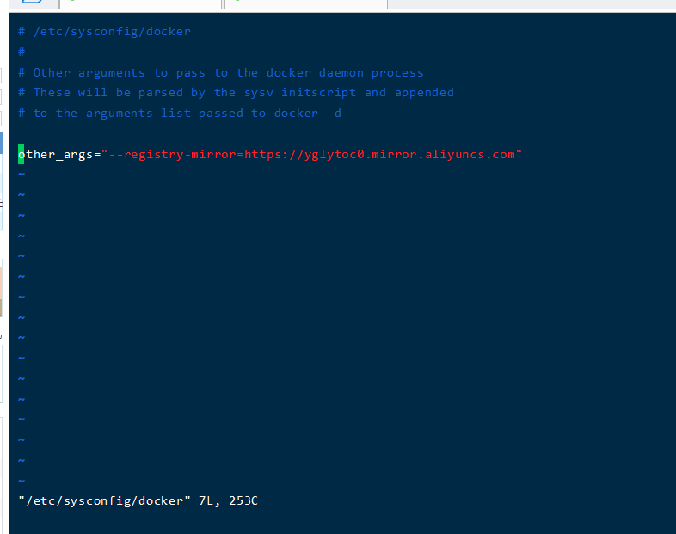Click the empty line above other_args

342,133
